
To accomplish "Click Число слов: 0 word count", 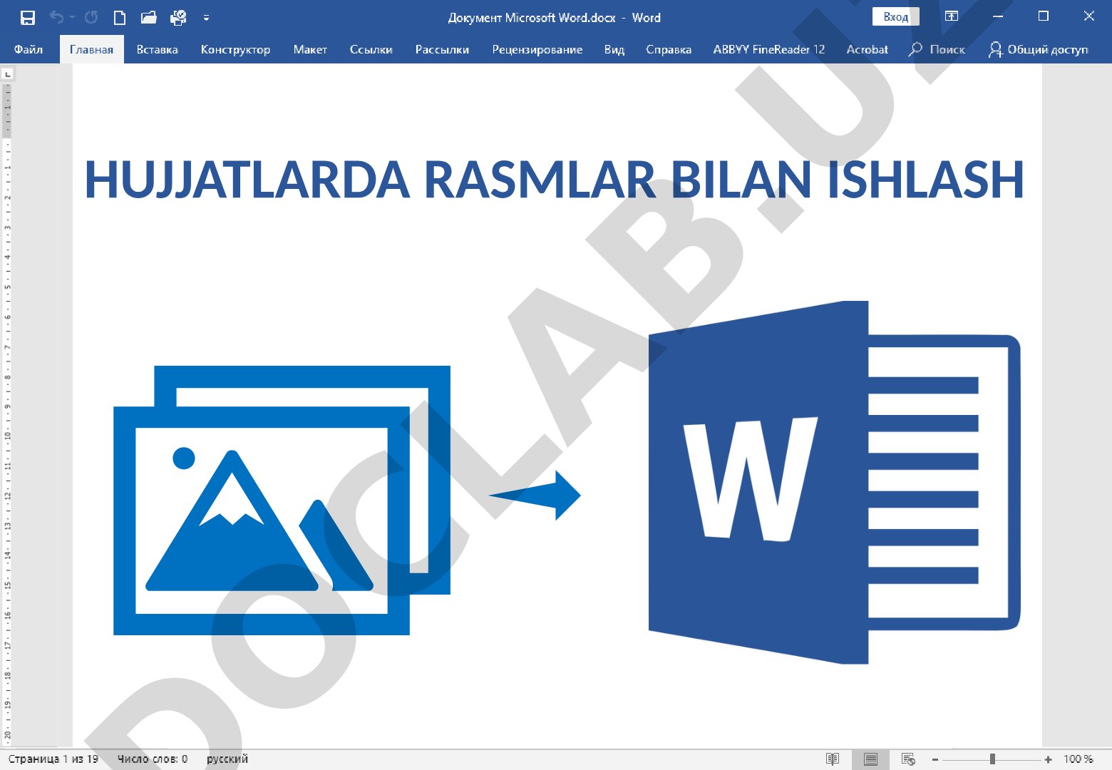I will 153,759.
